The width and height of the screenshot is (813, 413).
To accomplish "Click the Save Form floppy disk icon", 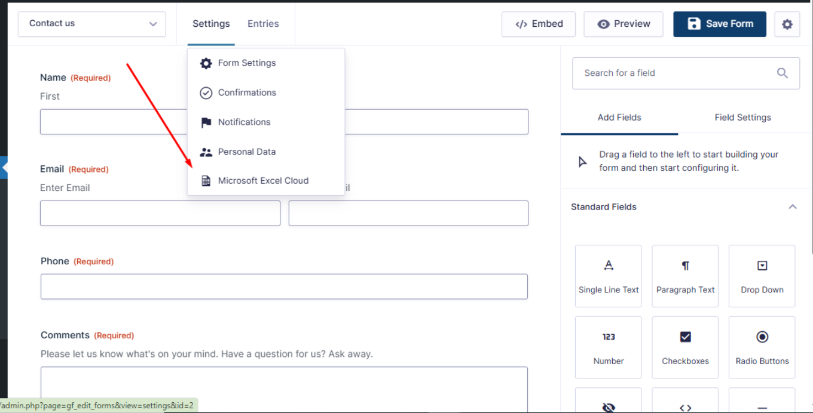I will click(x=694, y=24).
